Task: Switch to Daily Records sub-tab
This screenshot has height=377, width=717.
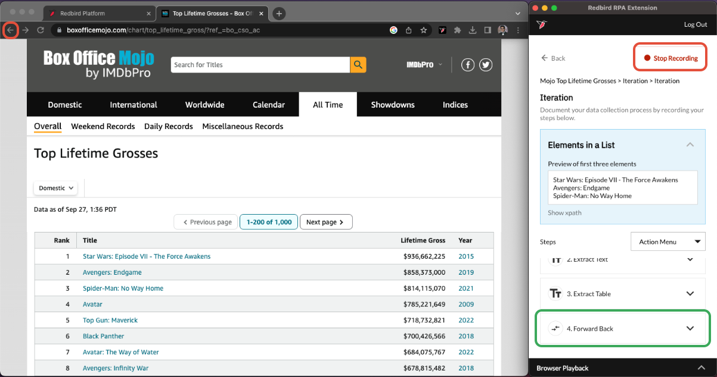Action: 169,126
